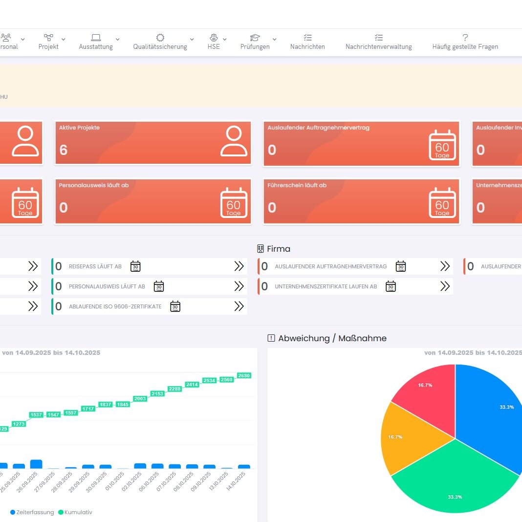The width and height of the screenshot is (522, 522).
Task: Click the Projekt diagram icon in navbar
Action: [48, 38]
